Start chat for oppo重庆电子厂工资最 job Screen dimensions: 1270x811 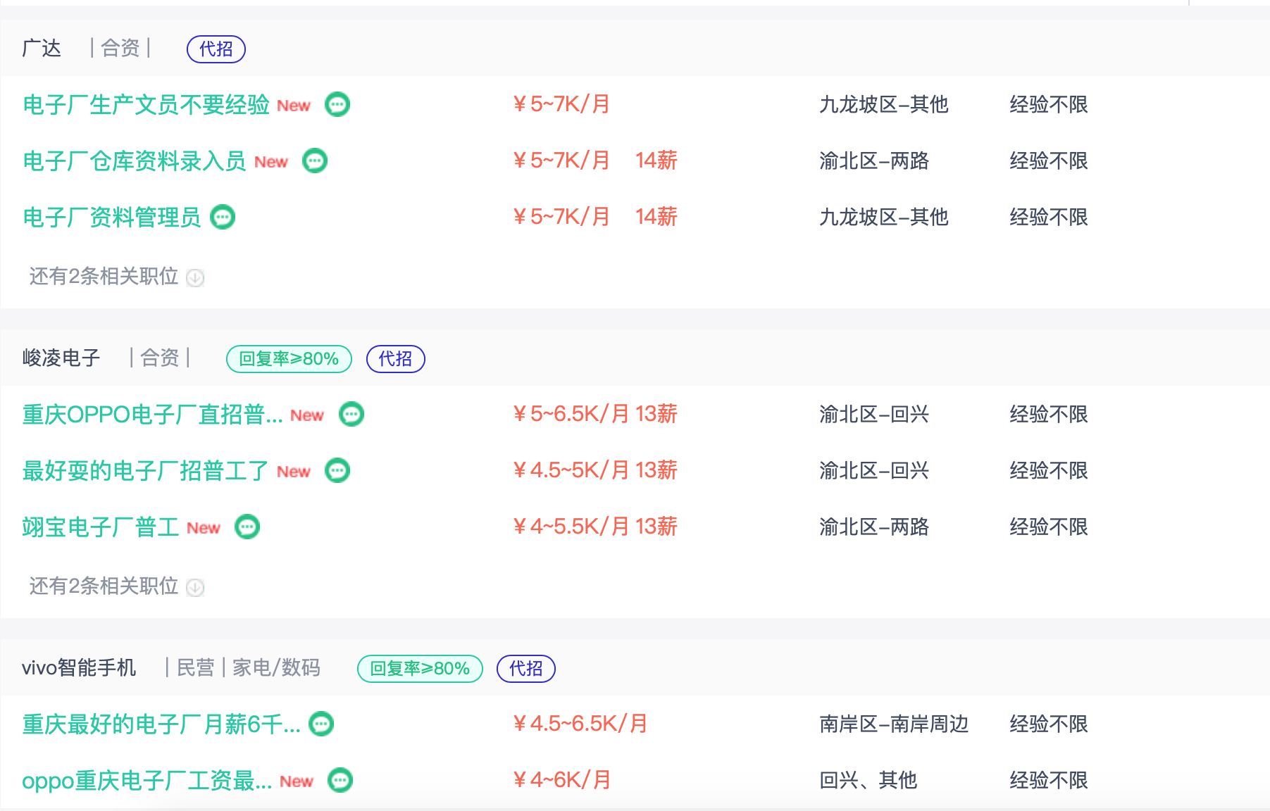340,781
